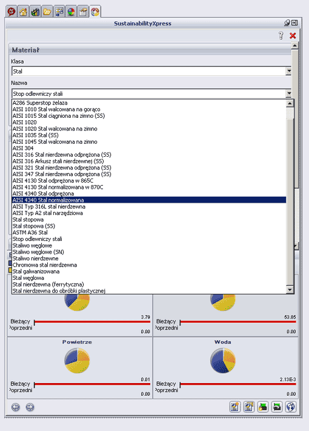The height and width of the screenshot is (431, 309).
Task: Click the report icon with a star
Action: coord(235,407)
